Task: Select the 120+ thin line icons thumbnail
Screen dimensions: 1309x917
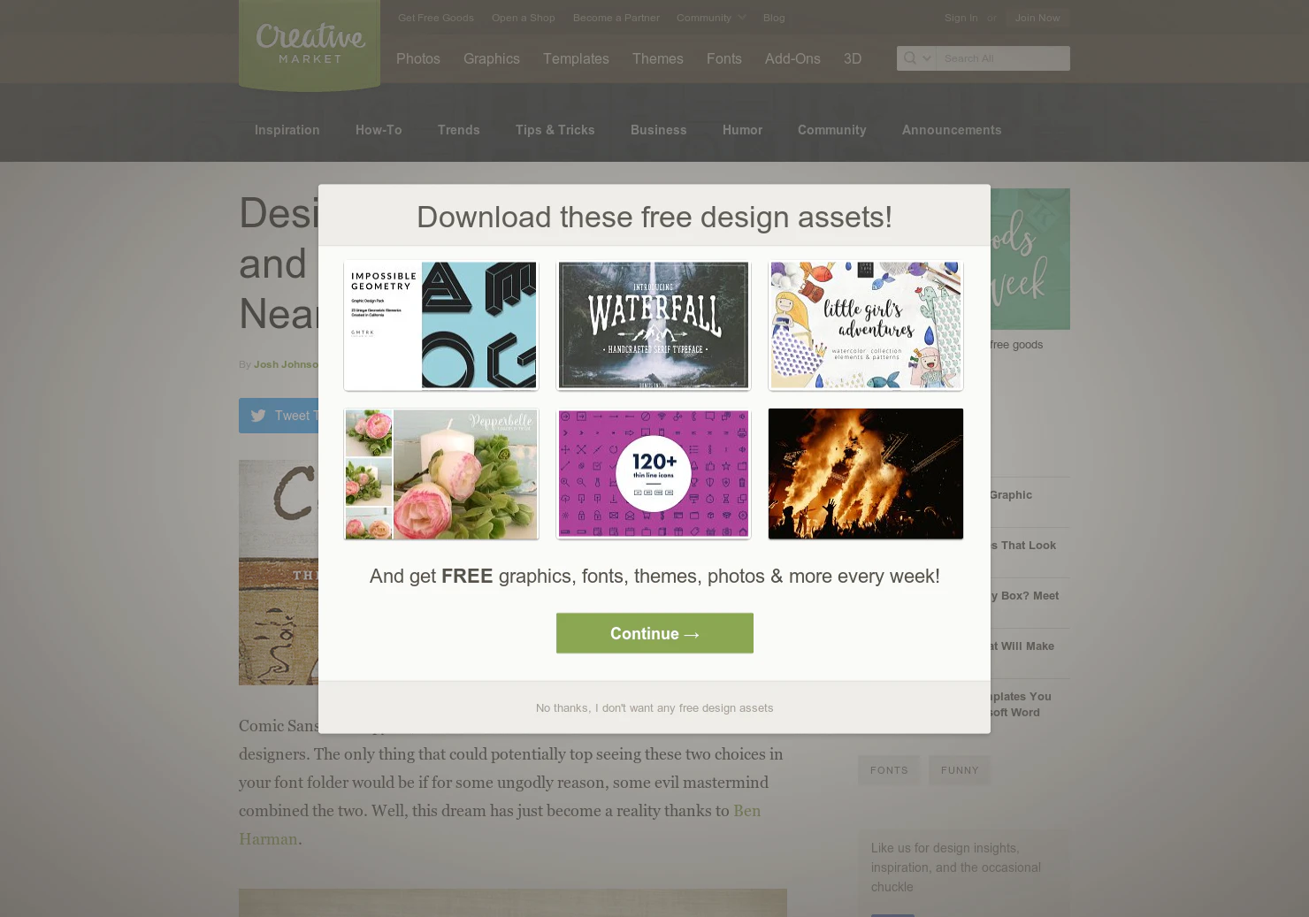Action: tap(653, 474)
